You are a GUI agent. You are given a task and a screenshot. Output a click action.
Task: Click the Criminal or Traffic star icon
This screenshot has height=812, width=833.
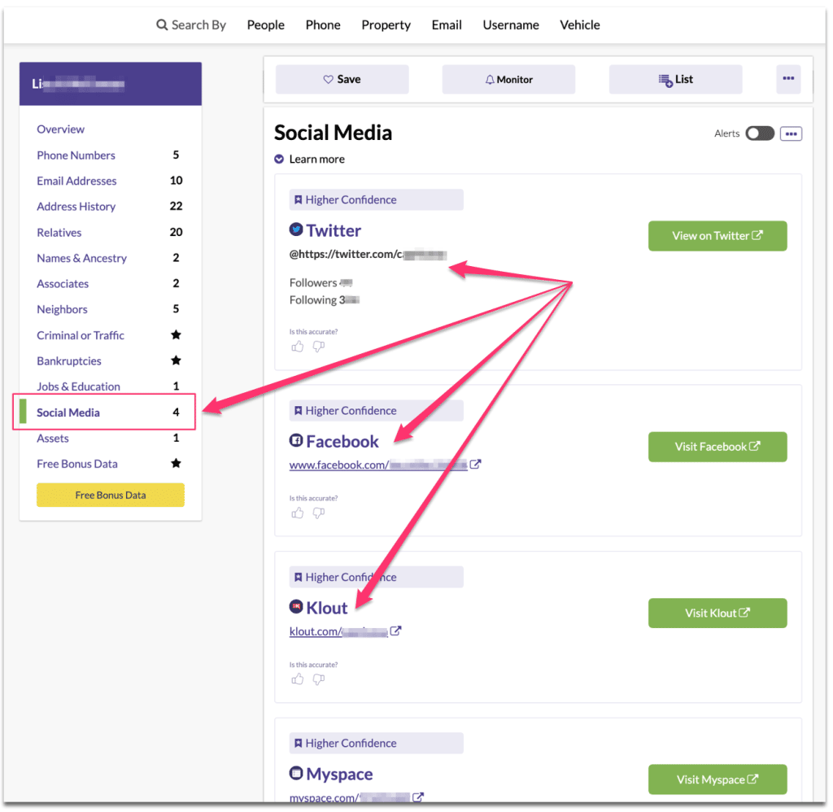(x=176, y=334)
